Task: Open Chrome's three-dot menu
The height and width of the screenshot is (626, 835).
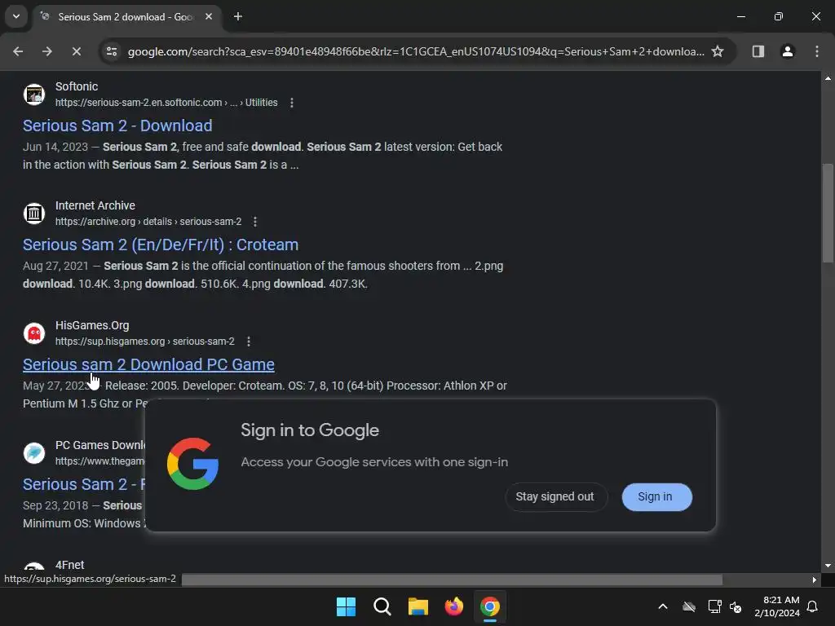Action: click(x=817, y=51)
